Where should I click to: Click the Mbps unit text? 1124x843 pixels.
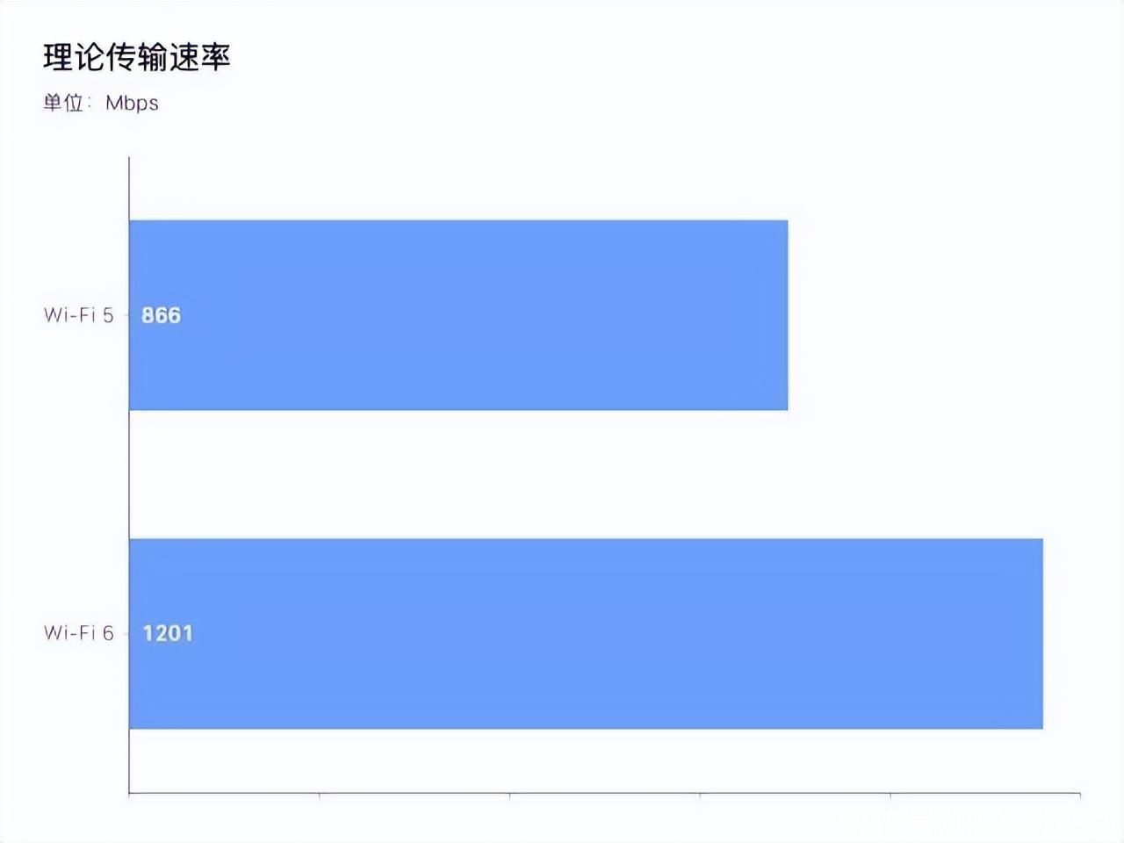coord(132,103)
